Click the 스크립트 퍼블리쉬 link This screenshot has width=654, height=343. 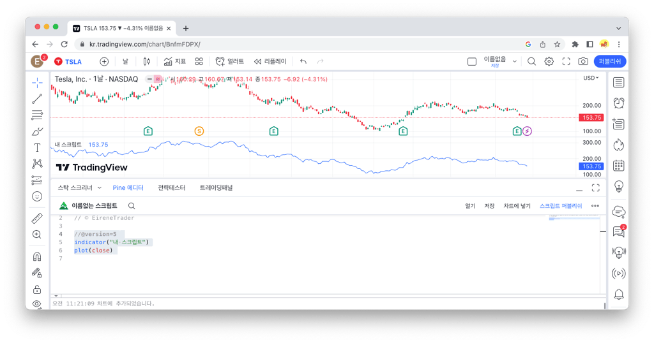[561, 206]
